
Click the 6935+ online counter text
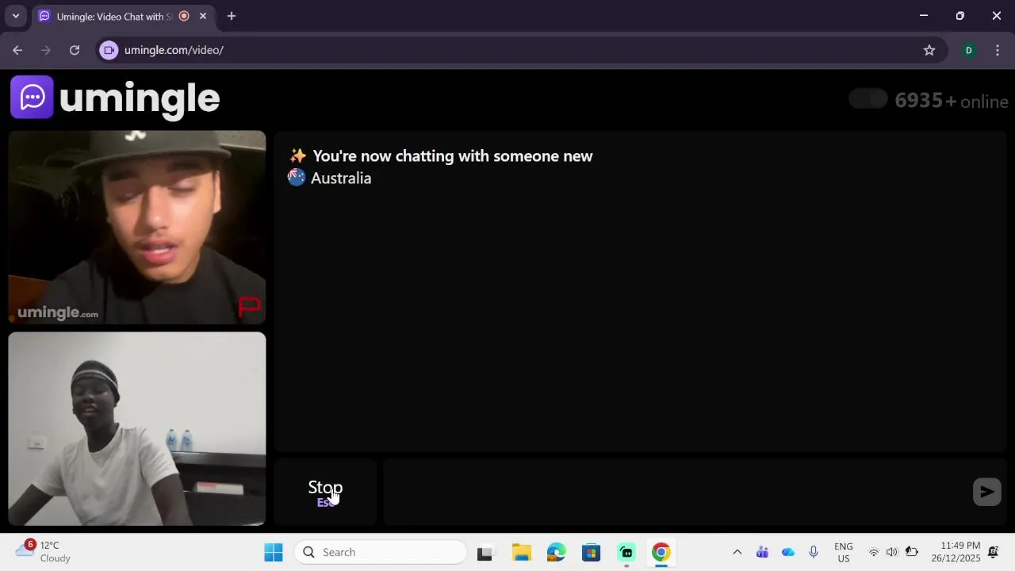click(x=952, y=101)
